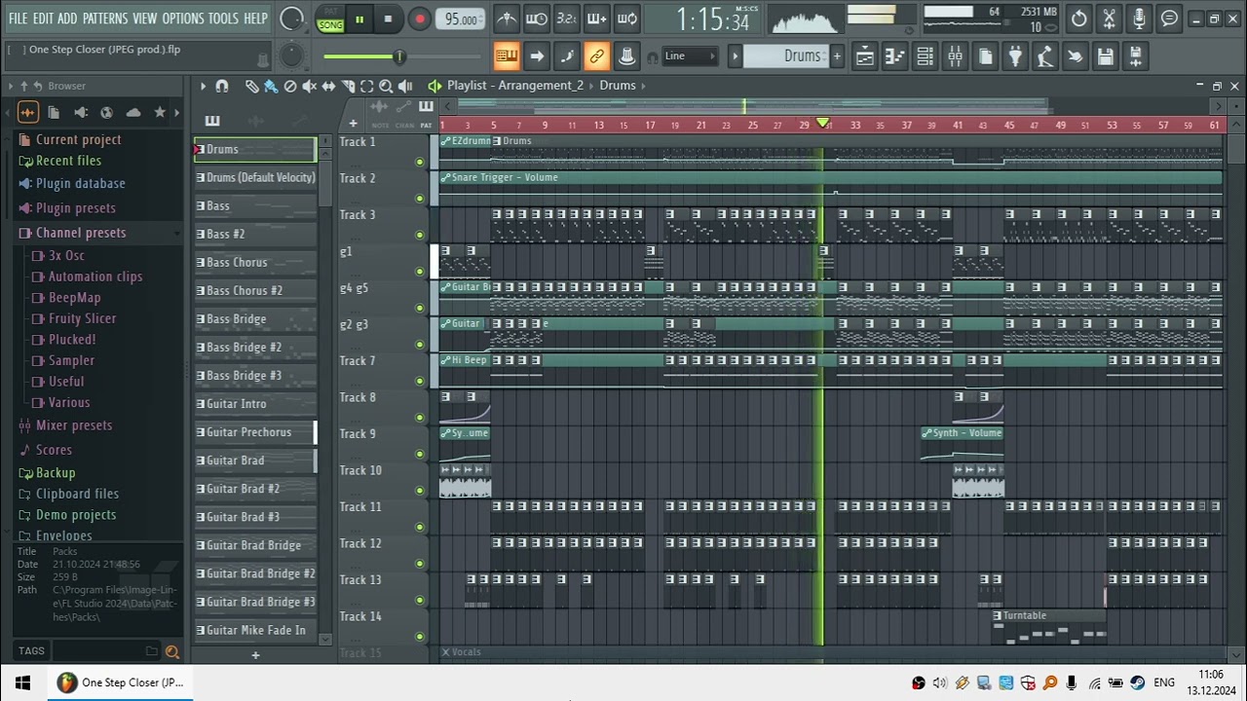Select the playlist Draw pencil tool

pyautogui.click(x=251, y=86)
